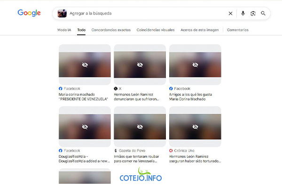This screenshot has width=282, height=188.
Task: Open the Concordancias exactas tab
Action: point(111,30)
